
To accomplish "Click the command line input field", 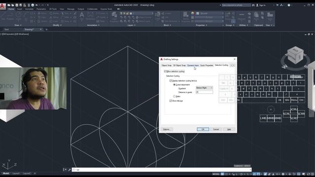I will point(162,170).
